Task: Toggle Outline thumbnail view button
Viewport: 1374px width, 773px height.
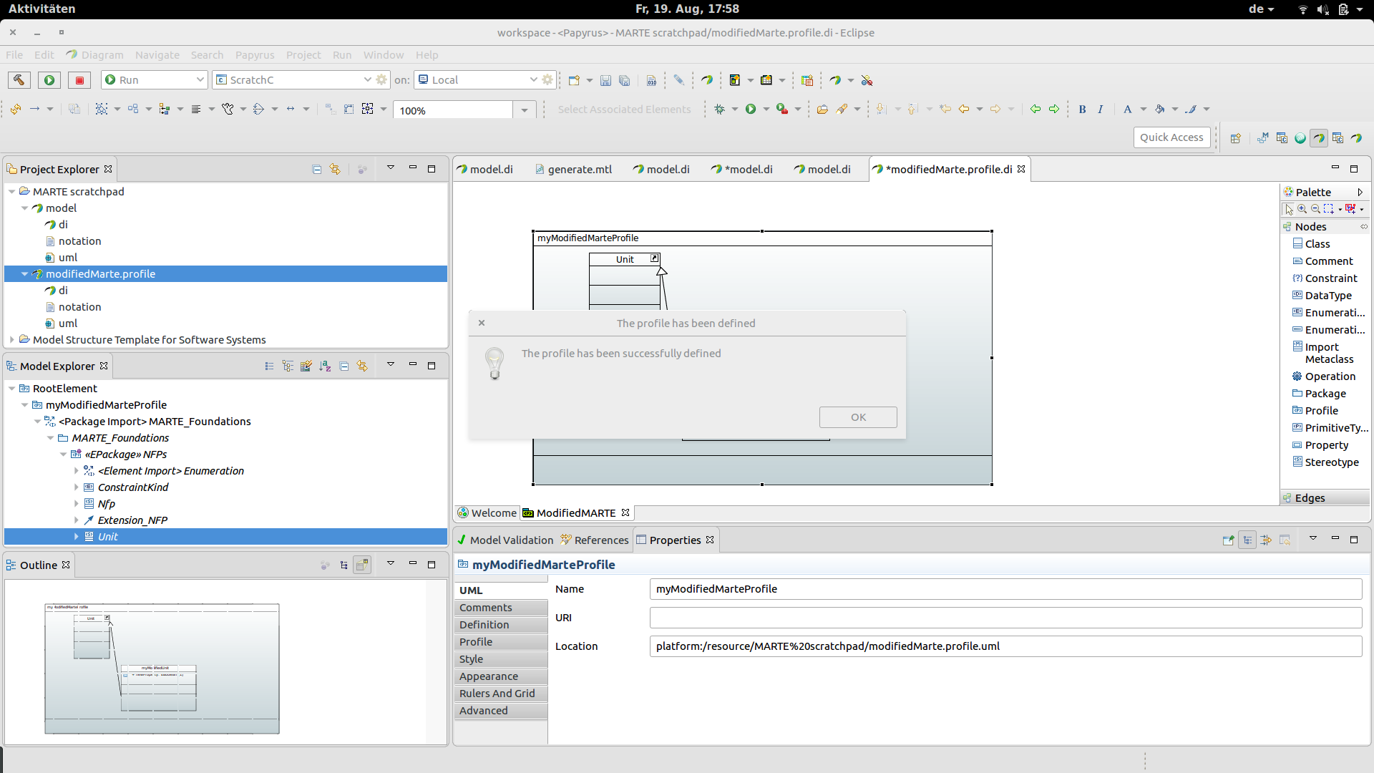Action: 363,565
